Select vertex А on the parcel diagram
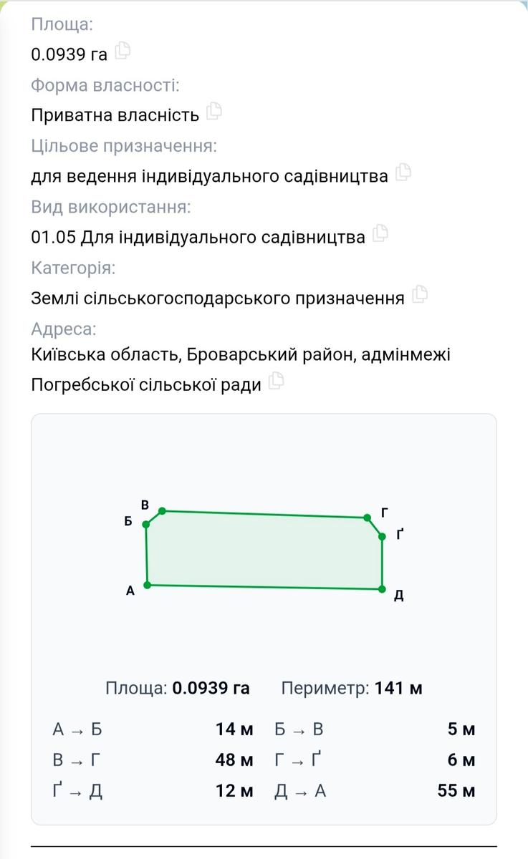This screenshot has width=528, height=859. click(147, 585)
